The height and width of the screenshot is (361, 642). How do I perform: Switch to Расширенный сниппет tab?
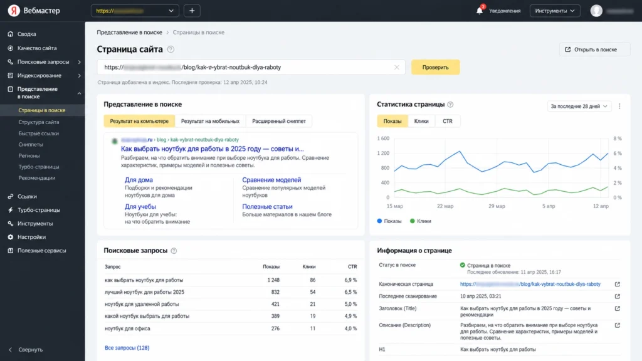[x=279, y=121]
